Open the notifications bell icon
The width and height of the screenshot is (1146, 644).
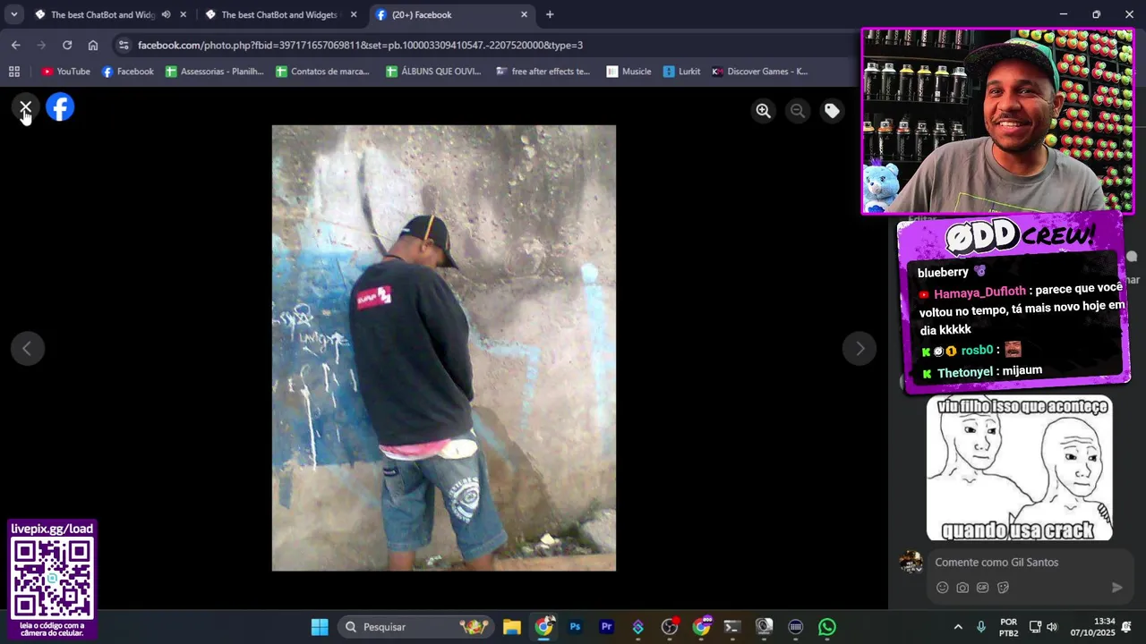(x=1127, y=627)
